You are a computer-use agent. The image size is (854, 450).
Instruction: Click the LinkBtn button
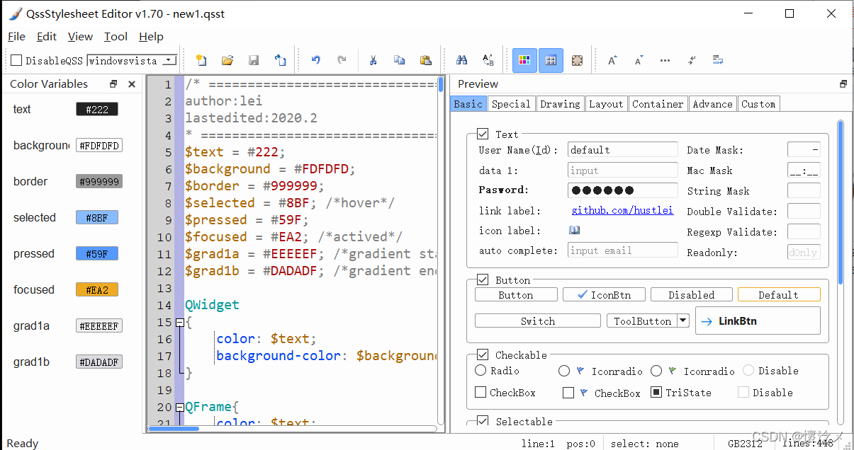pos(758,321)
